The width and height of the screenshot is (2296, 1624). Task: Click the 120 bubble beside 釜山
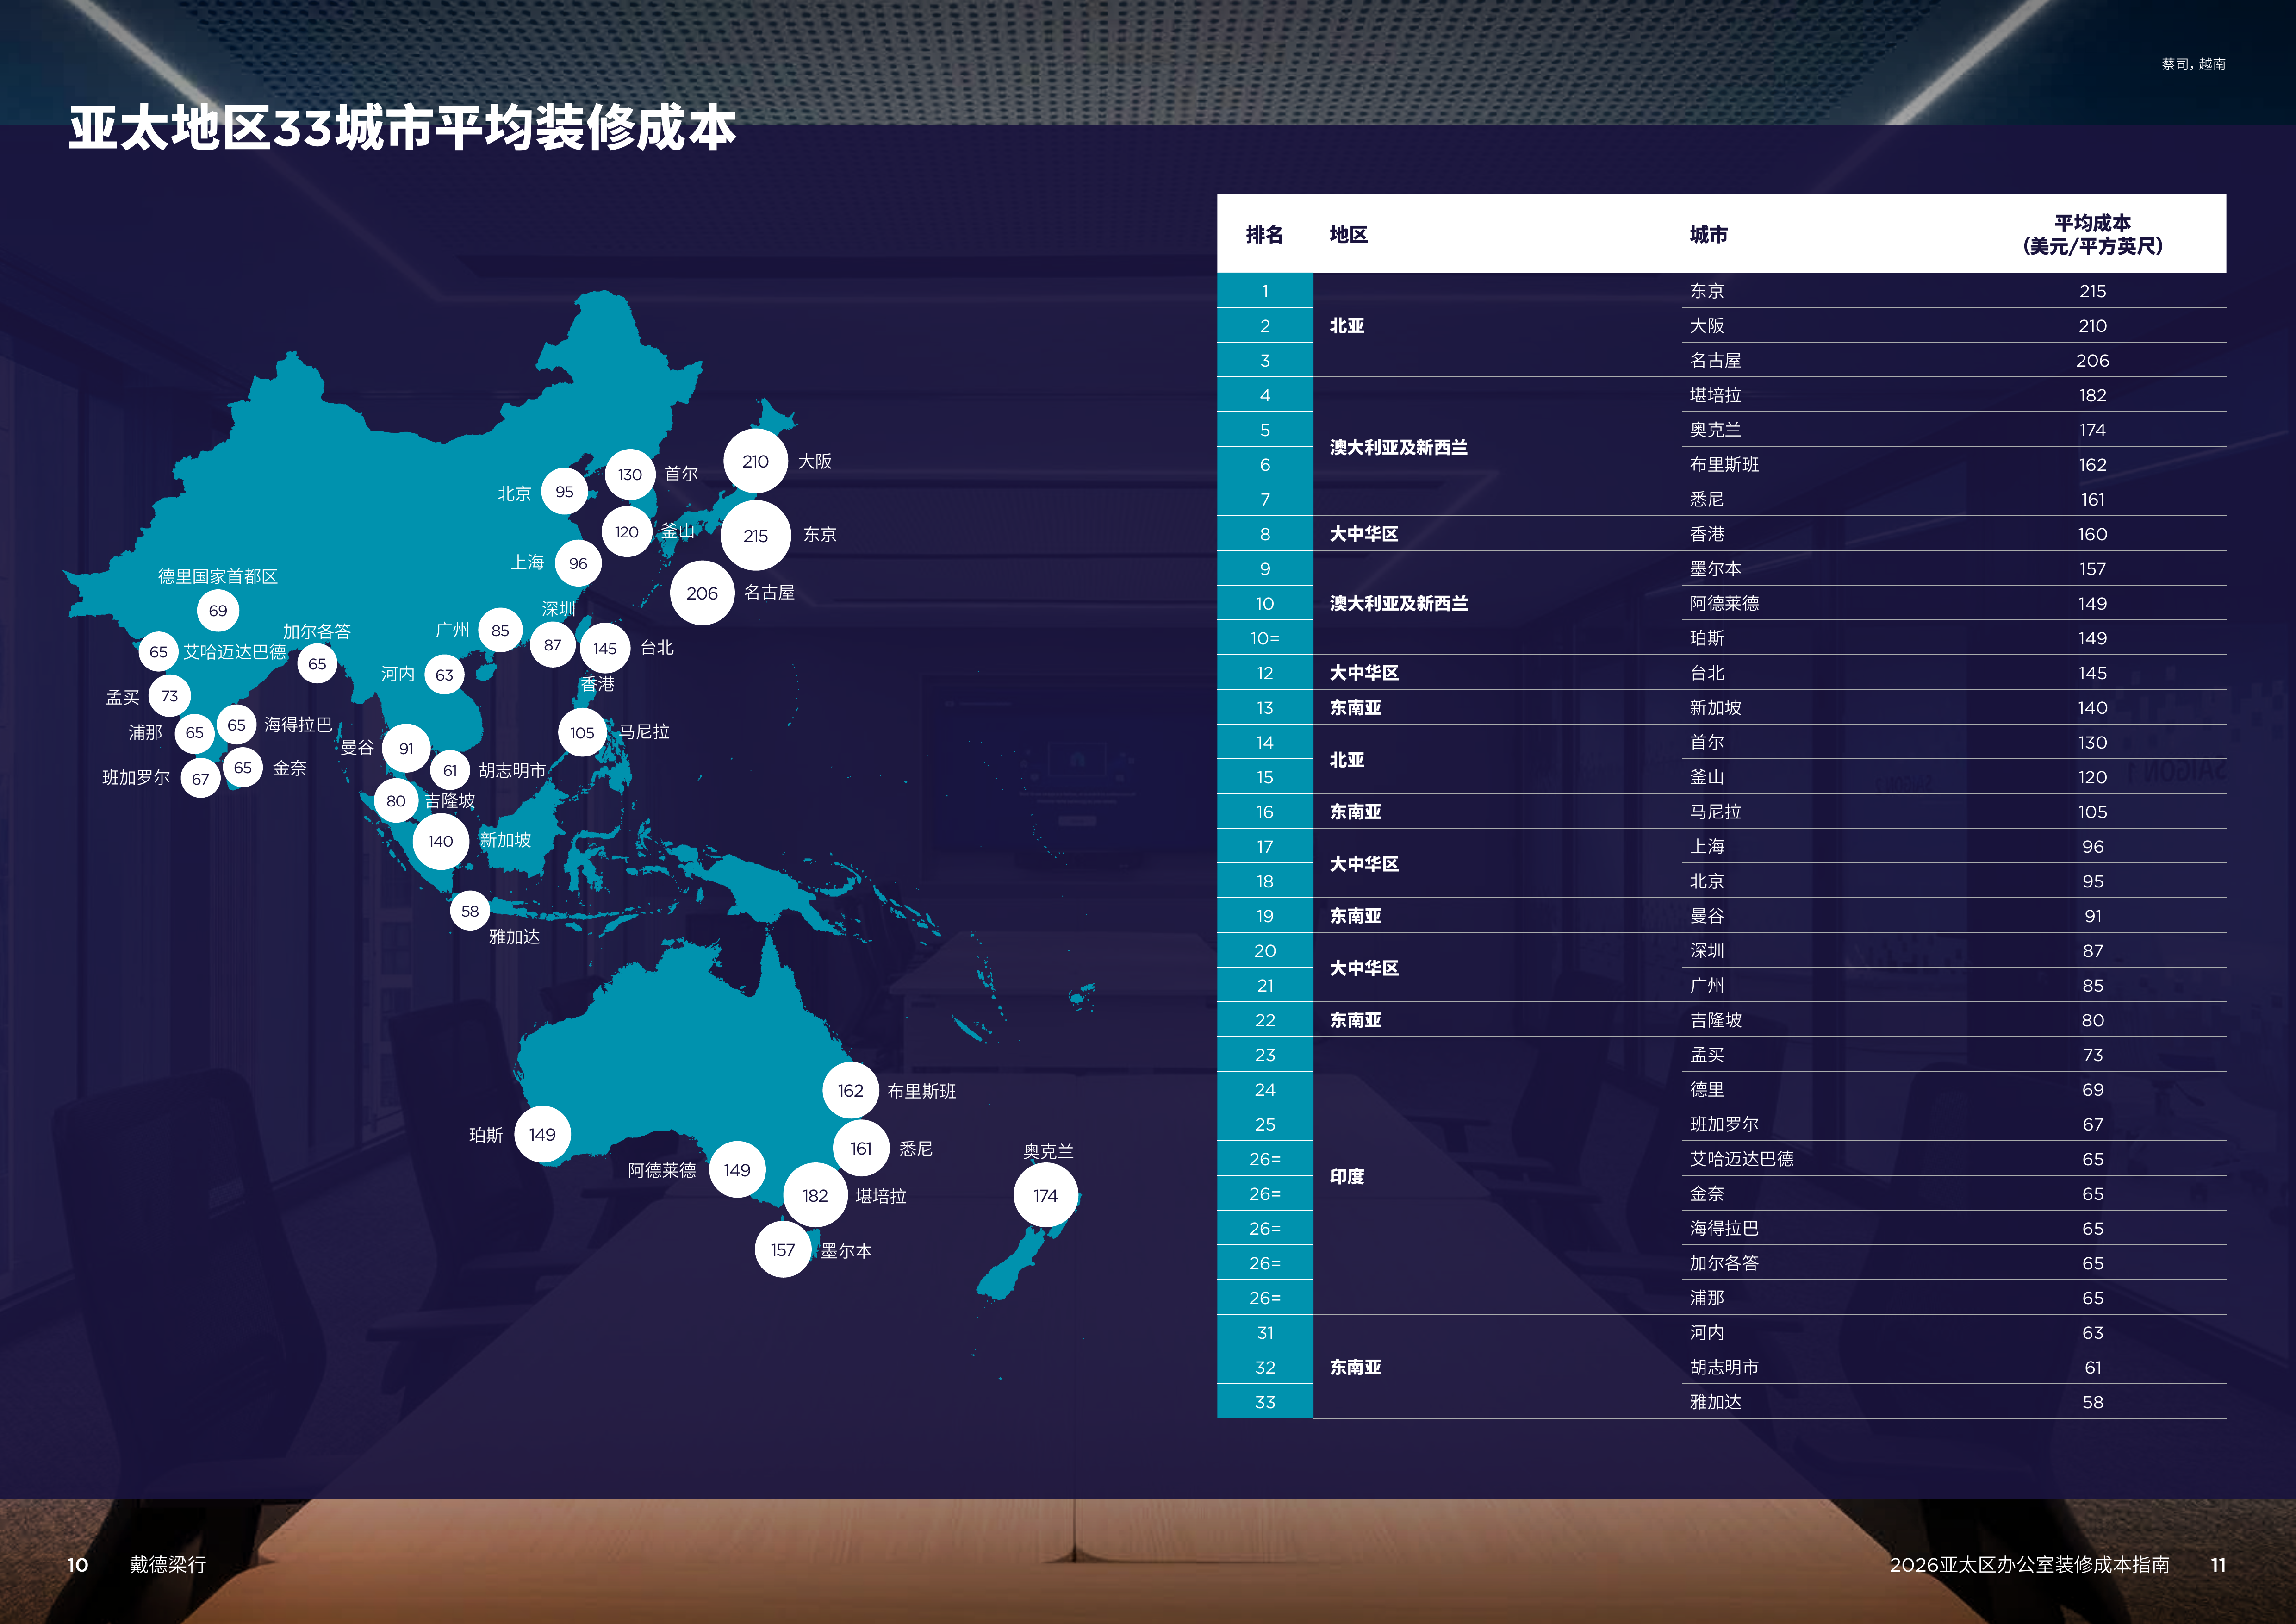tap(627, 532)
